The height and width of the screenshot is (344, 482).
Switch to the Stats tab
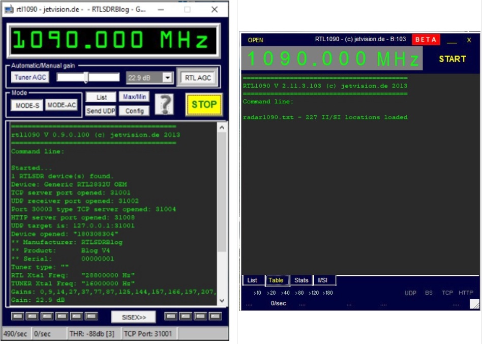(301, 280)
